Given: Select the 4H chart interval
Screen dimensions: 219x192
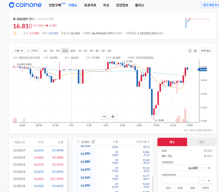Looking at the screenshot, I should click(x=91, y=51).
